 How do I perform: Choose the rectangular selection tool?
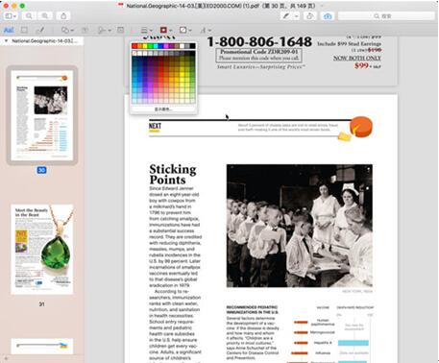[24, 30]
